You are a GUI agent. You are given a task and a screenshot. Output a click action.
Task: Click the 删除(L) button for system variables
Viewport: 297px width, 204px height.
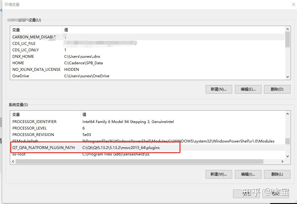click(277, 174)
